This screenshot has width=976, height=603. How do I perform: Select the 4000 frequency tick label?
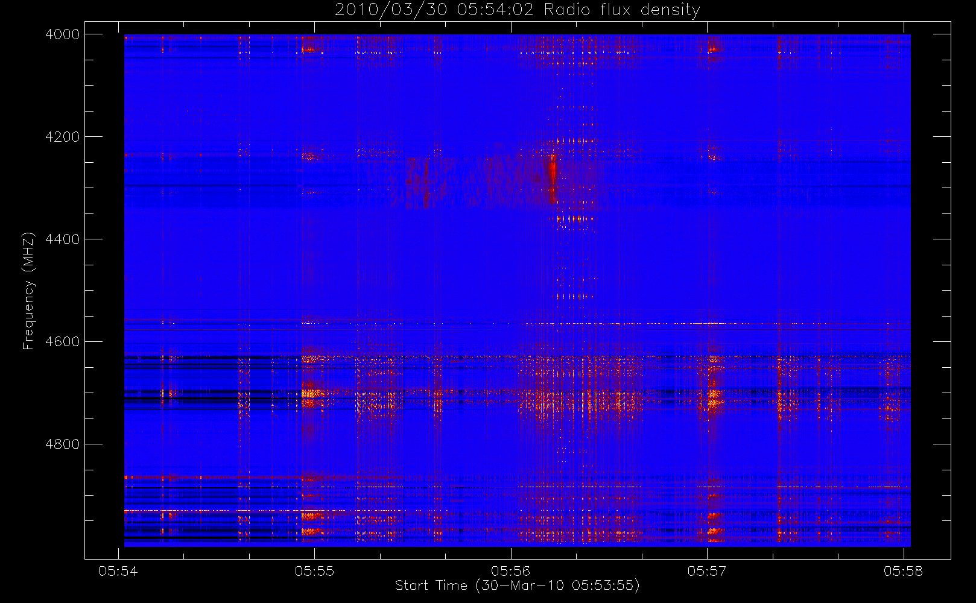[63, 34]
